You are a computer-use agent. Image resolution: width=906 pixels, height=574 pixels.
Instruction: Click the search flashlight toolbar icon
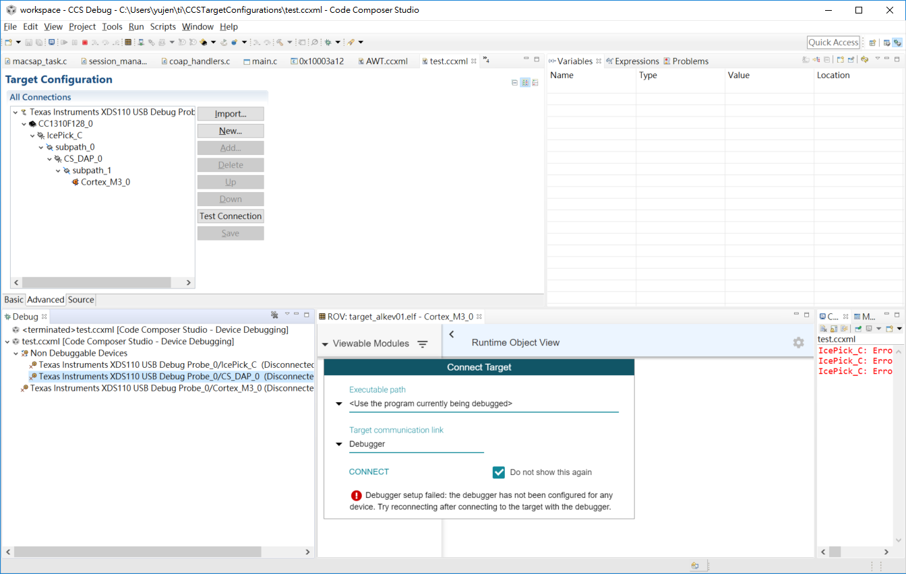click(350, 42)
